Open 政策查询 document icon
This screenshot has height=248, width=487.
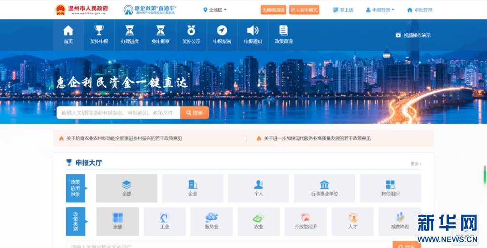[x=283, y=31]
